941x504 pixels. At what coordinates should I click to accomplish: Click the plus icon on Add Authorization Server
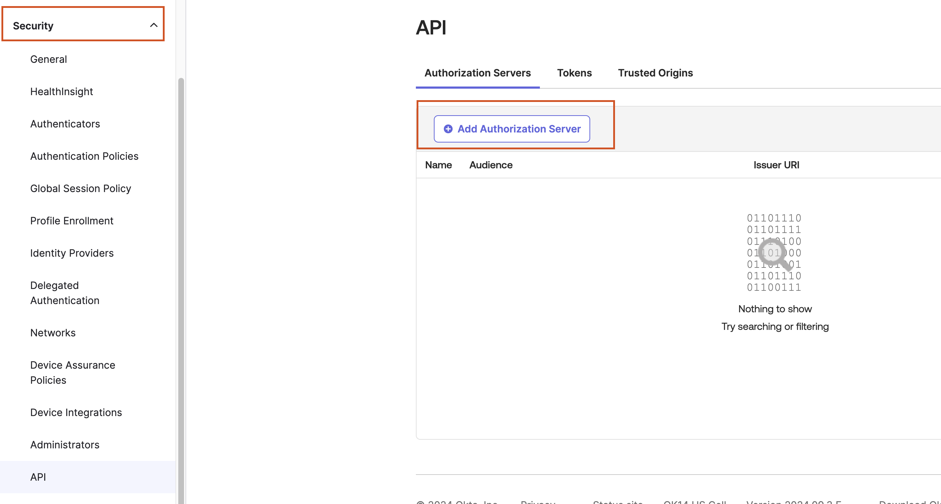(448, 129)
